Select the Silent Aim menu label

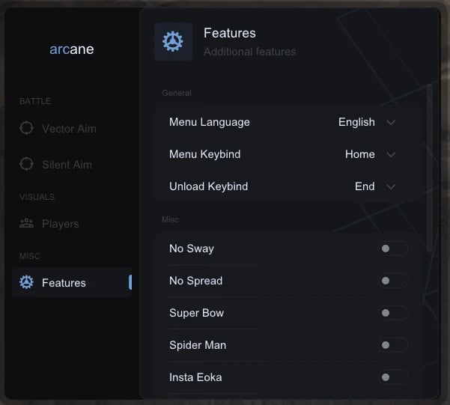pos(67,164)
